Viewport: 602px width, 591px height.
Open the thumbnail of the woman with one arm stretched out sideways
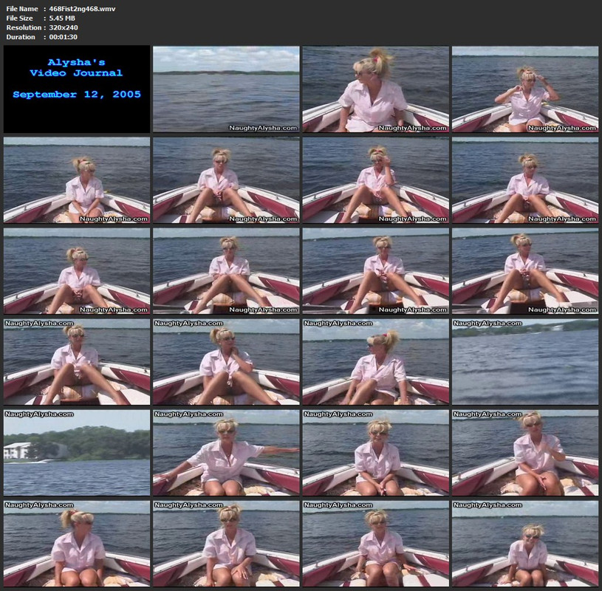226,453
